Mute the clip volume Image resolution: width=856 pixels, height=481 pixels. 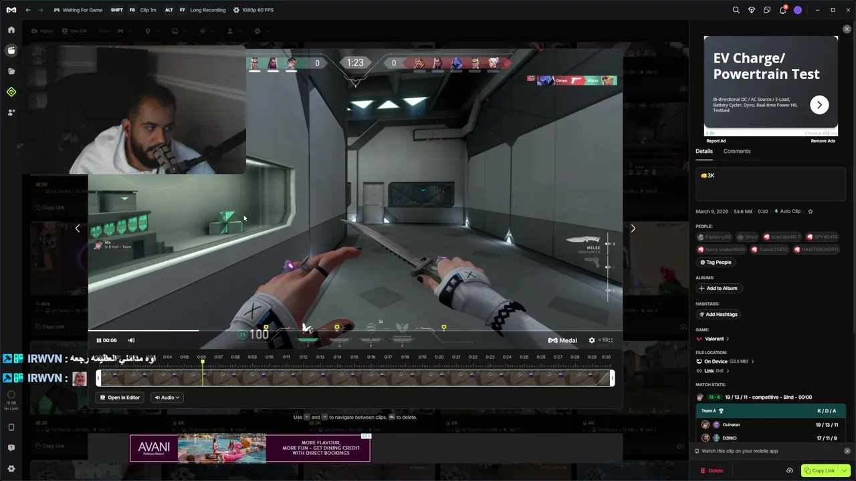[x=131, y=340]
